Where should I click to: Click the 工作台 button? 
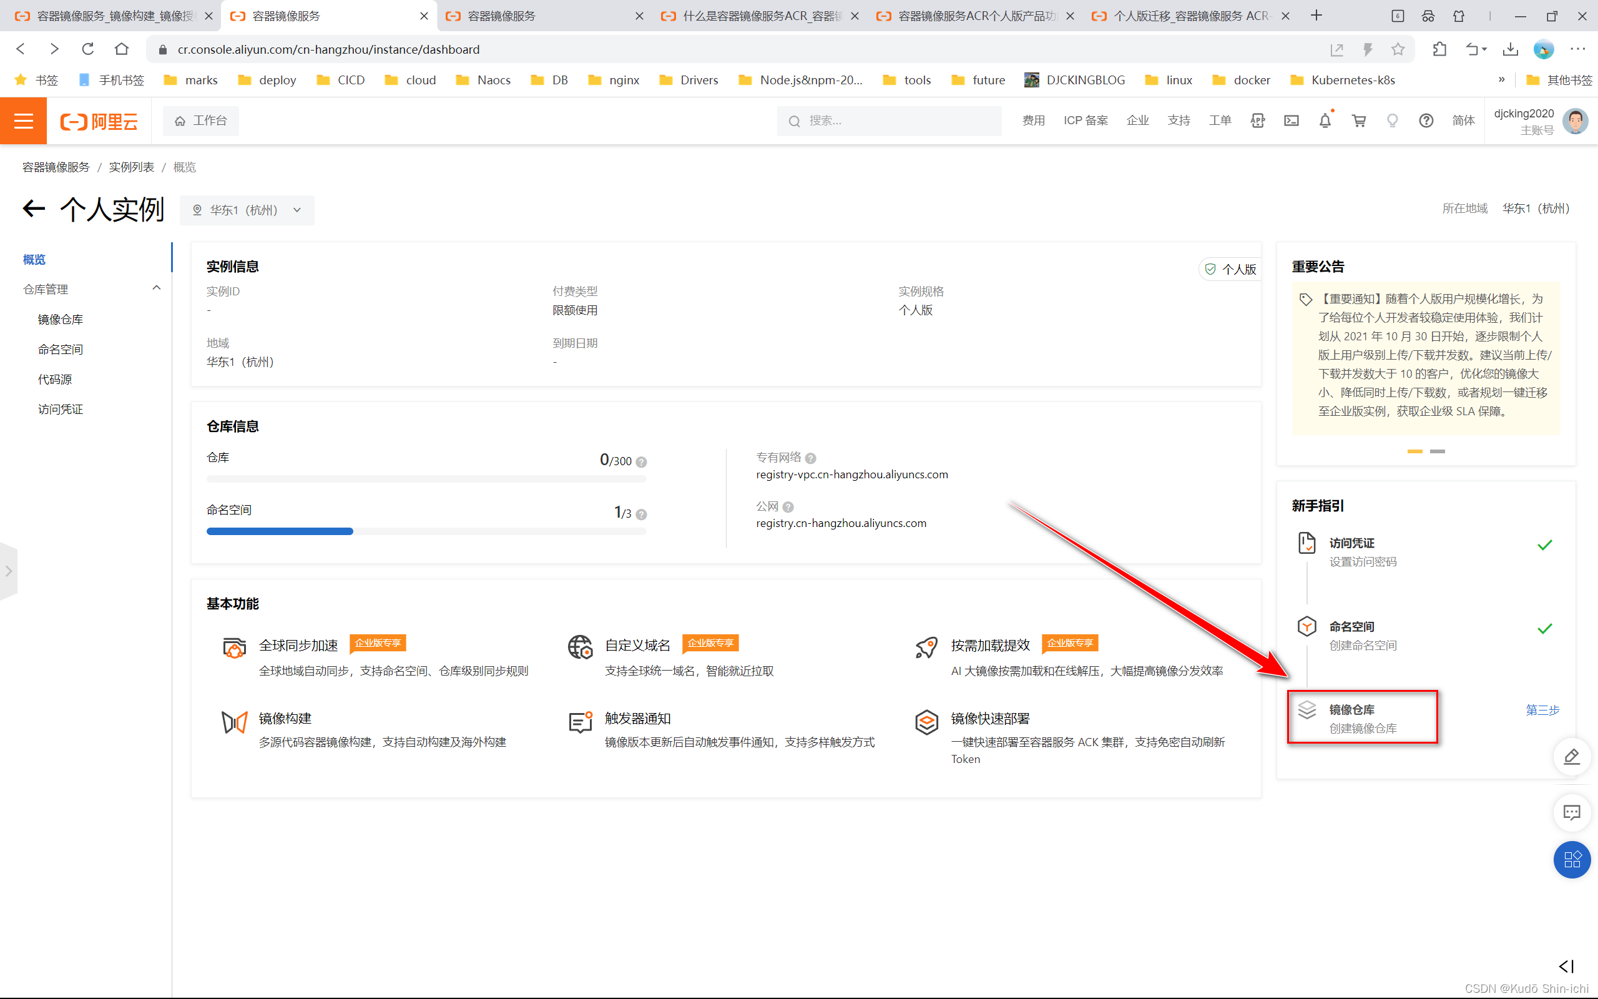coord(201,121)
